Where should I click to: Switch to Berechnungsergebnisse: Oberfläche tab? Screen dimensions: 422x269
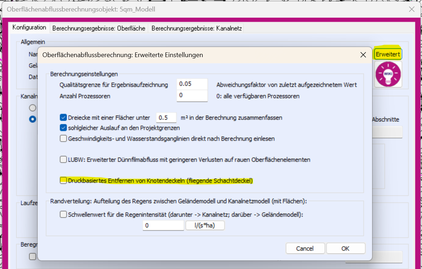[x=99, y=28]
